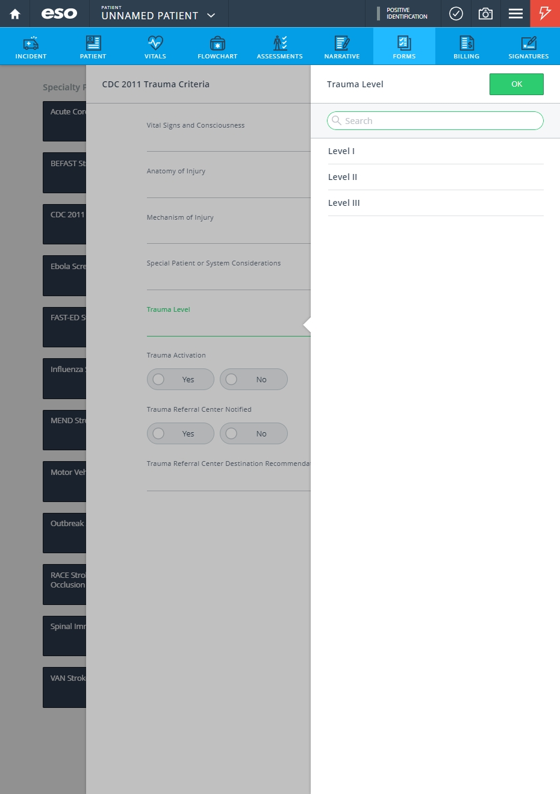560x794 pixels.
Task: Switch to the Narrative tab
Action: [x=342, y=46]
